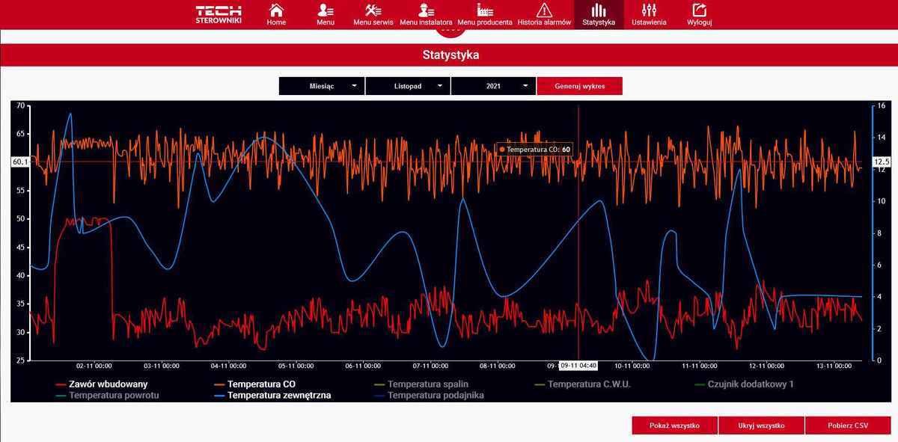Open Historia alarmów warning triangle icon

coord(544,10)
